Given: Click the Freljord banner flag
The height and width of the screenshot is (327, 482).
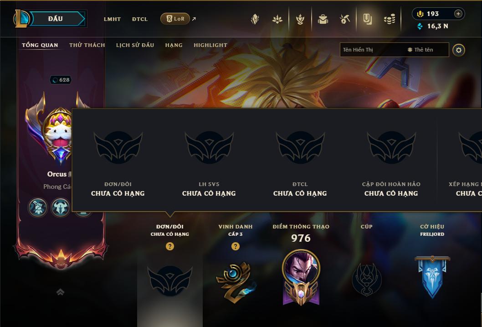Looking at the screenshot, I should (x=432, y=276).
